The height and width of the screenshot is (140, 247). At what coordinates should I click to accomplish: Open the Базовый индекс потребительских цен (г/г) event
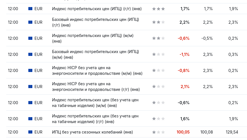point(95,22)
